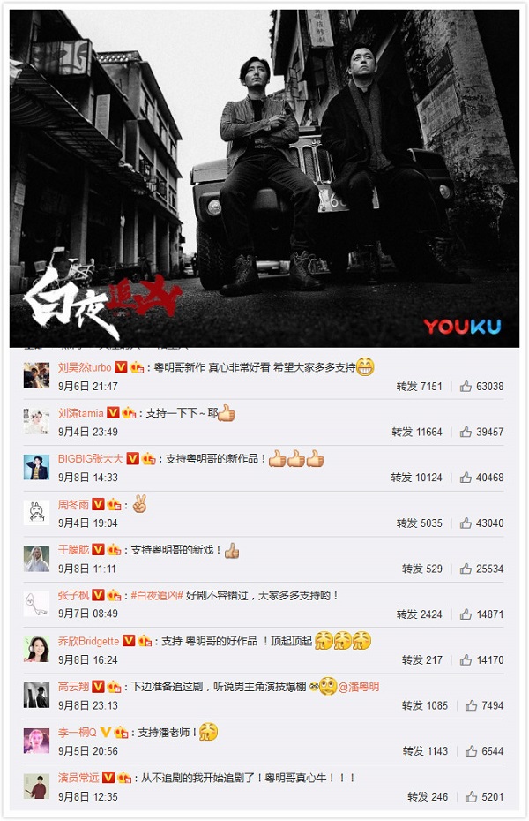Like 演员常远's comment with 5201 likes
Viewport: 529px width, 821px height.
[x=471, y=796]
